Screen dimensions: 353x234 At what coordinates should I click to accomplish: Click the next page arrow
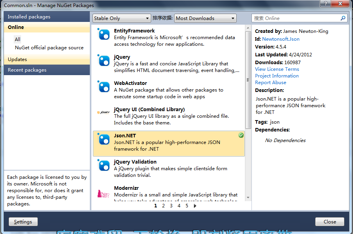(x=195, y=206)
